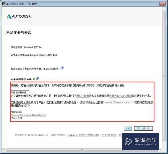Click the (Error 12) text
The image size is (168, 154).
pyautogui.click(x=16, y=118)
